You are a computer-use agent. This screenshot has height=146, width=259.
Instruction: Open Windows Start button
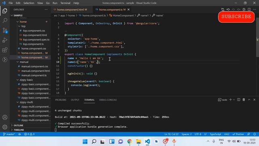(85, 142)
